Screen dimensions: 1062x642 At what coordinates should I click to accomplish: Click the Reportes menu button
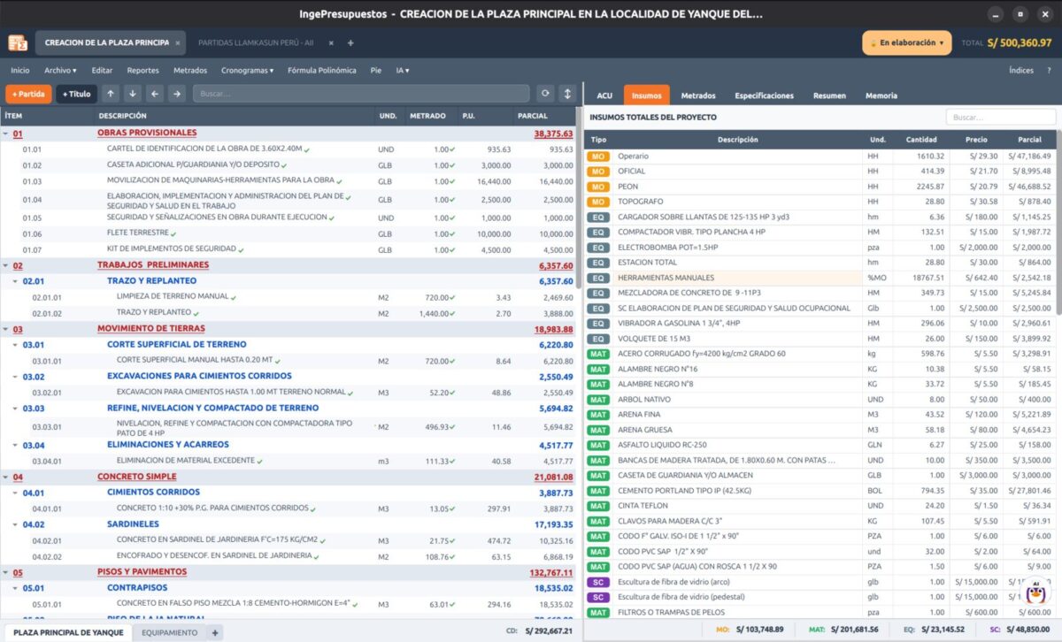[x=142, y=70]
